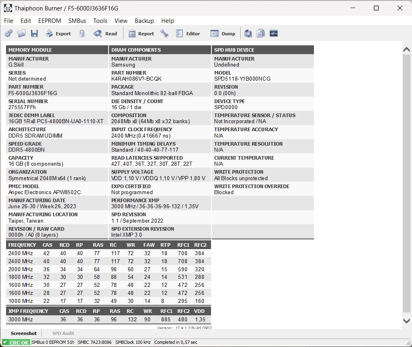Click the Dump toolbar button
The width and height of the screenshot is (412, 347).
[223, 34]
